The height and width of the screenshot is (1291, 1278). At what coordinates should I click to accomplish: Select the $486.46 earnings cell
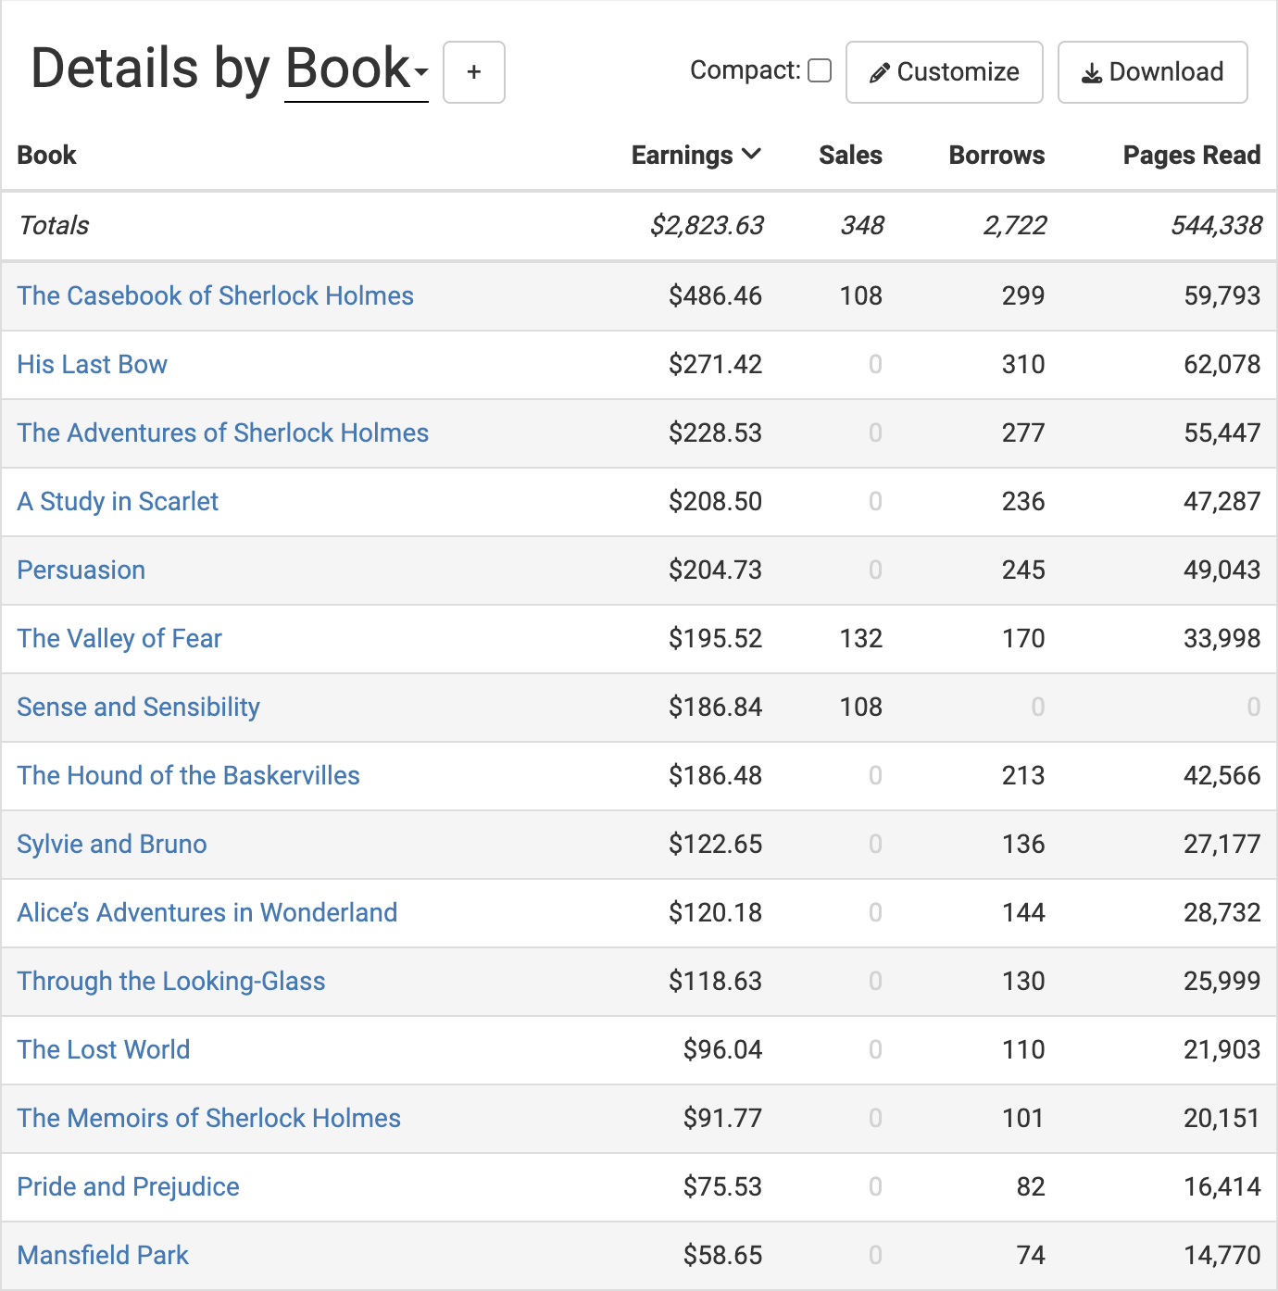[x=715, y=295]
